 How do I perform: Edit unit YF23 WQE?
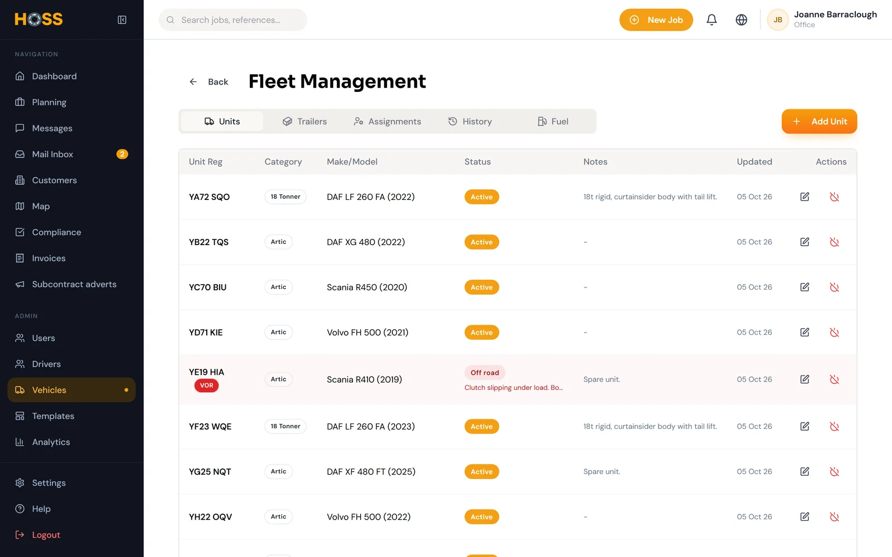(x=804, y=426)
